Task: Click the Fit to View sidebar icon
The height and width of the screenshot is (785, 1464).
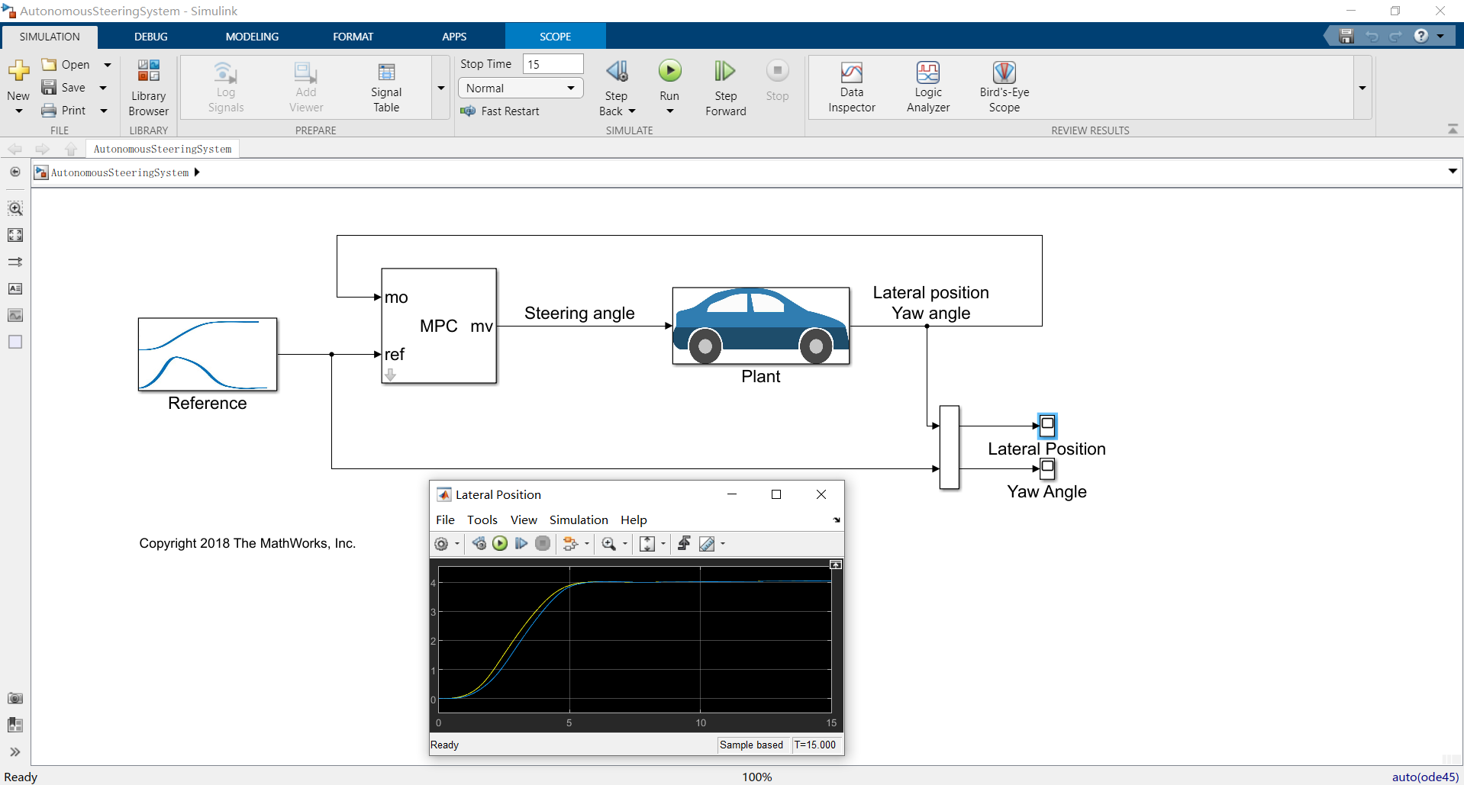Action: 15,235
